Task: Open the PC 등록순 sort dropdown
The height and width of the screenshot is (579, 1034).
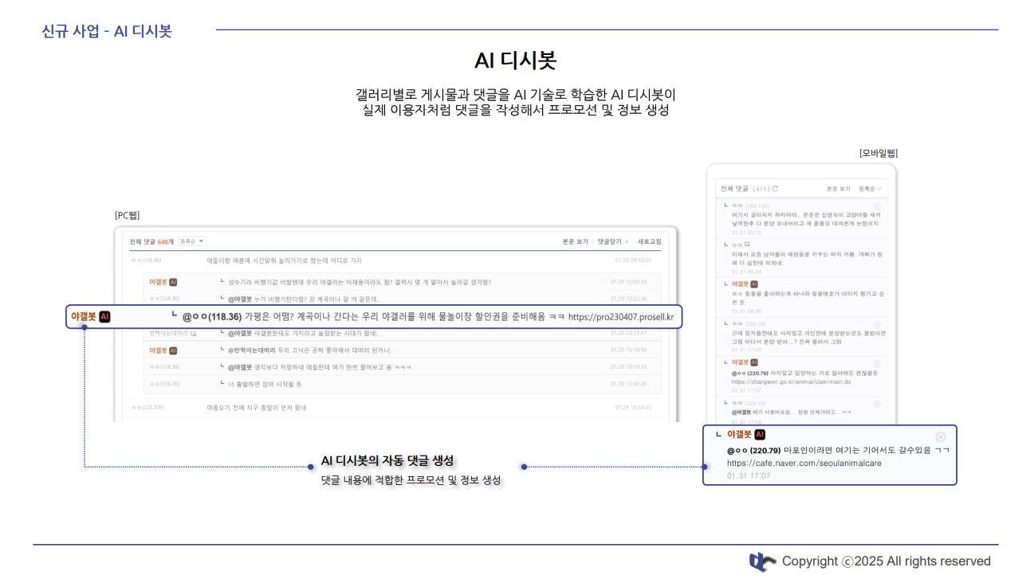Action: [191, 241]
